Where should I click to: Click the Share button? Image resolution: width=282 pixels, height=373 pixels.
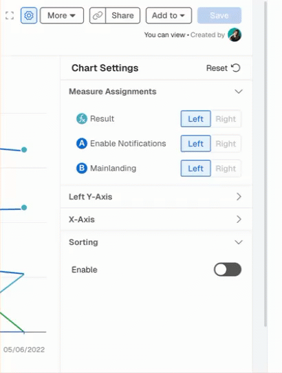[x=122, y=16]
